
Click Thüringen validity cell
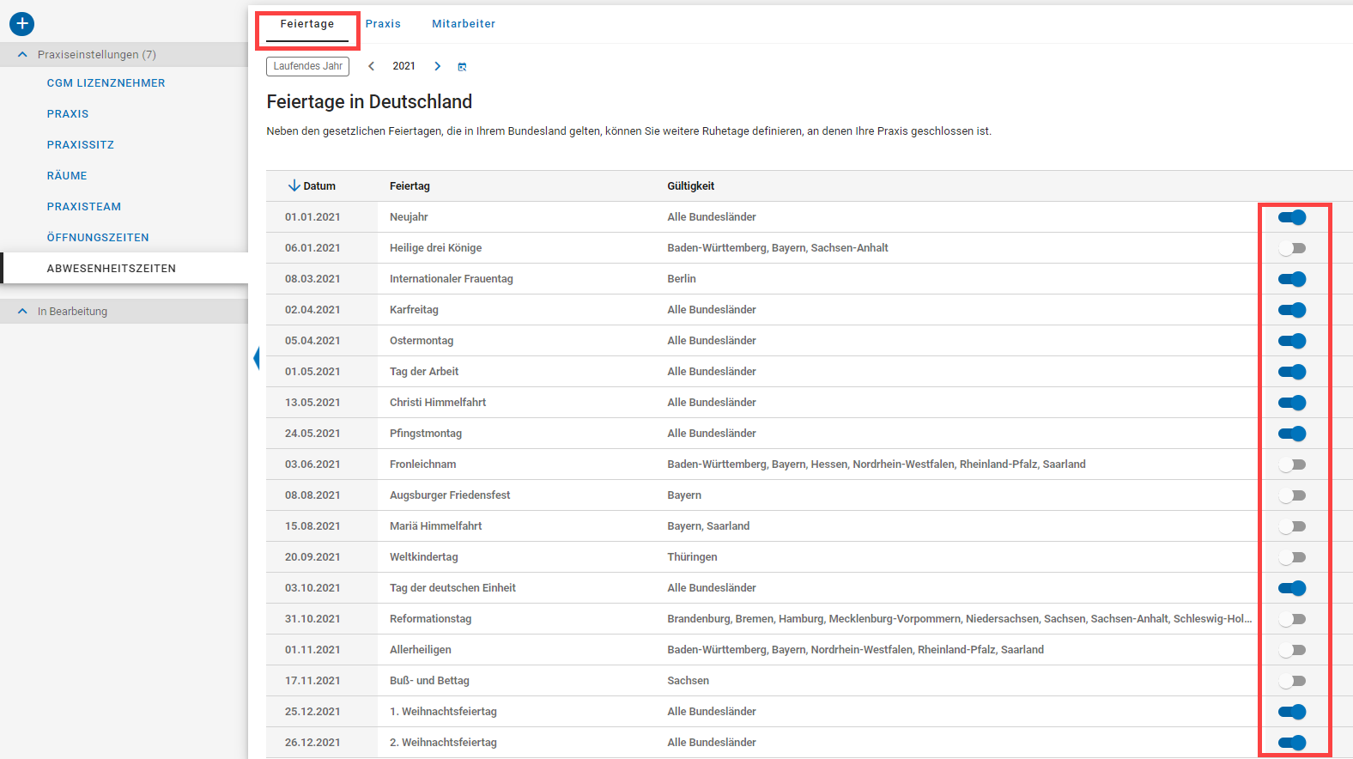[692, 557]
